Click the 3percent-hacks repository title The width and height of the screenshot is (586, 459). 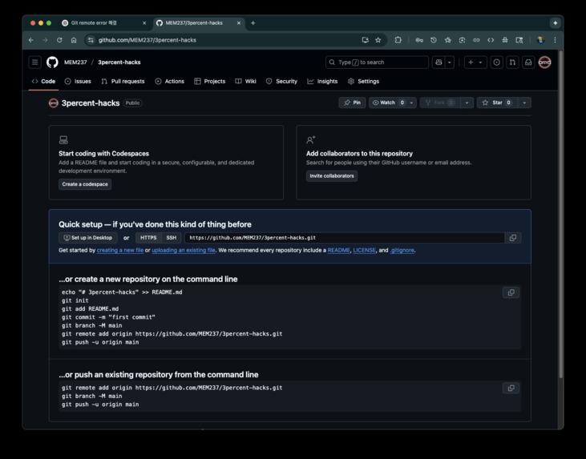91,103
